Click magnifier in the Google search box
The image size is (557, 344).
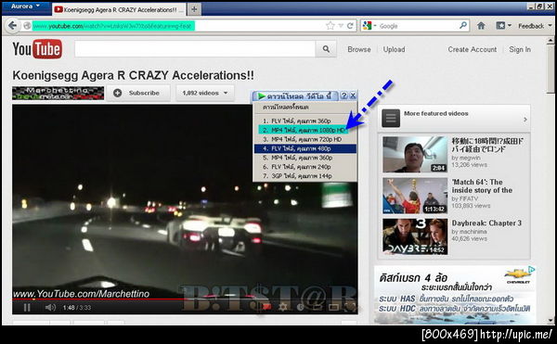tap(463, 26)
